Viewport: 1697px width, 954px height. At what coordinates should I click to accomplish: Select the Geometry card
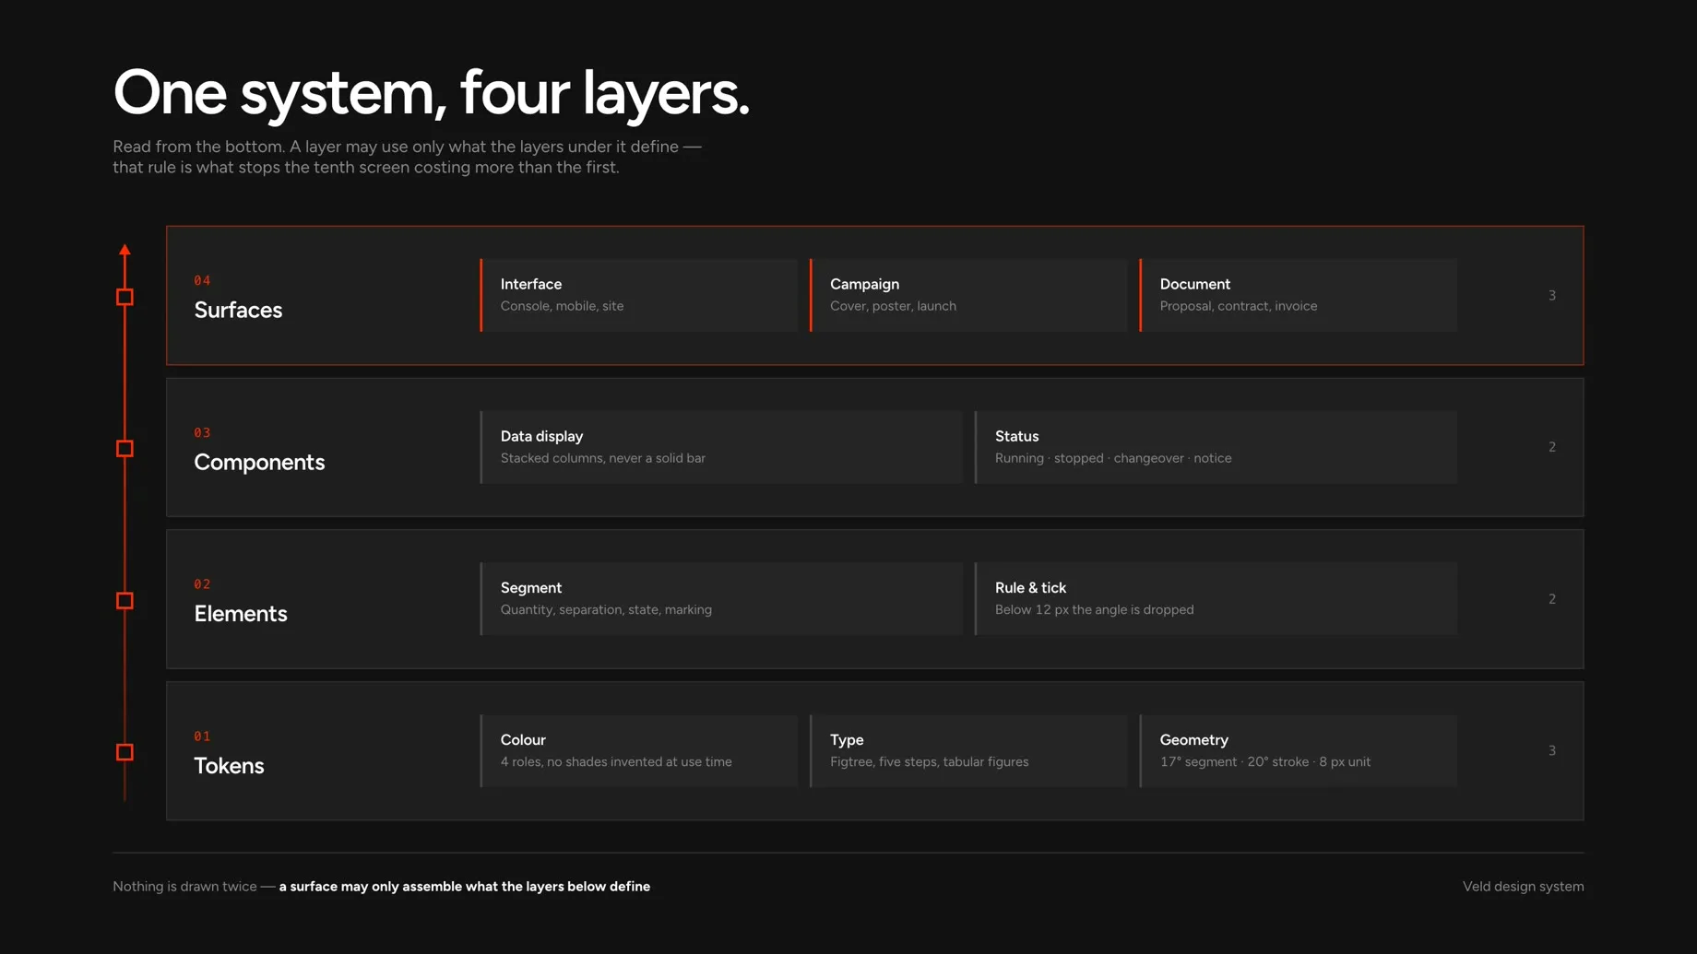[1299, 751]
